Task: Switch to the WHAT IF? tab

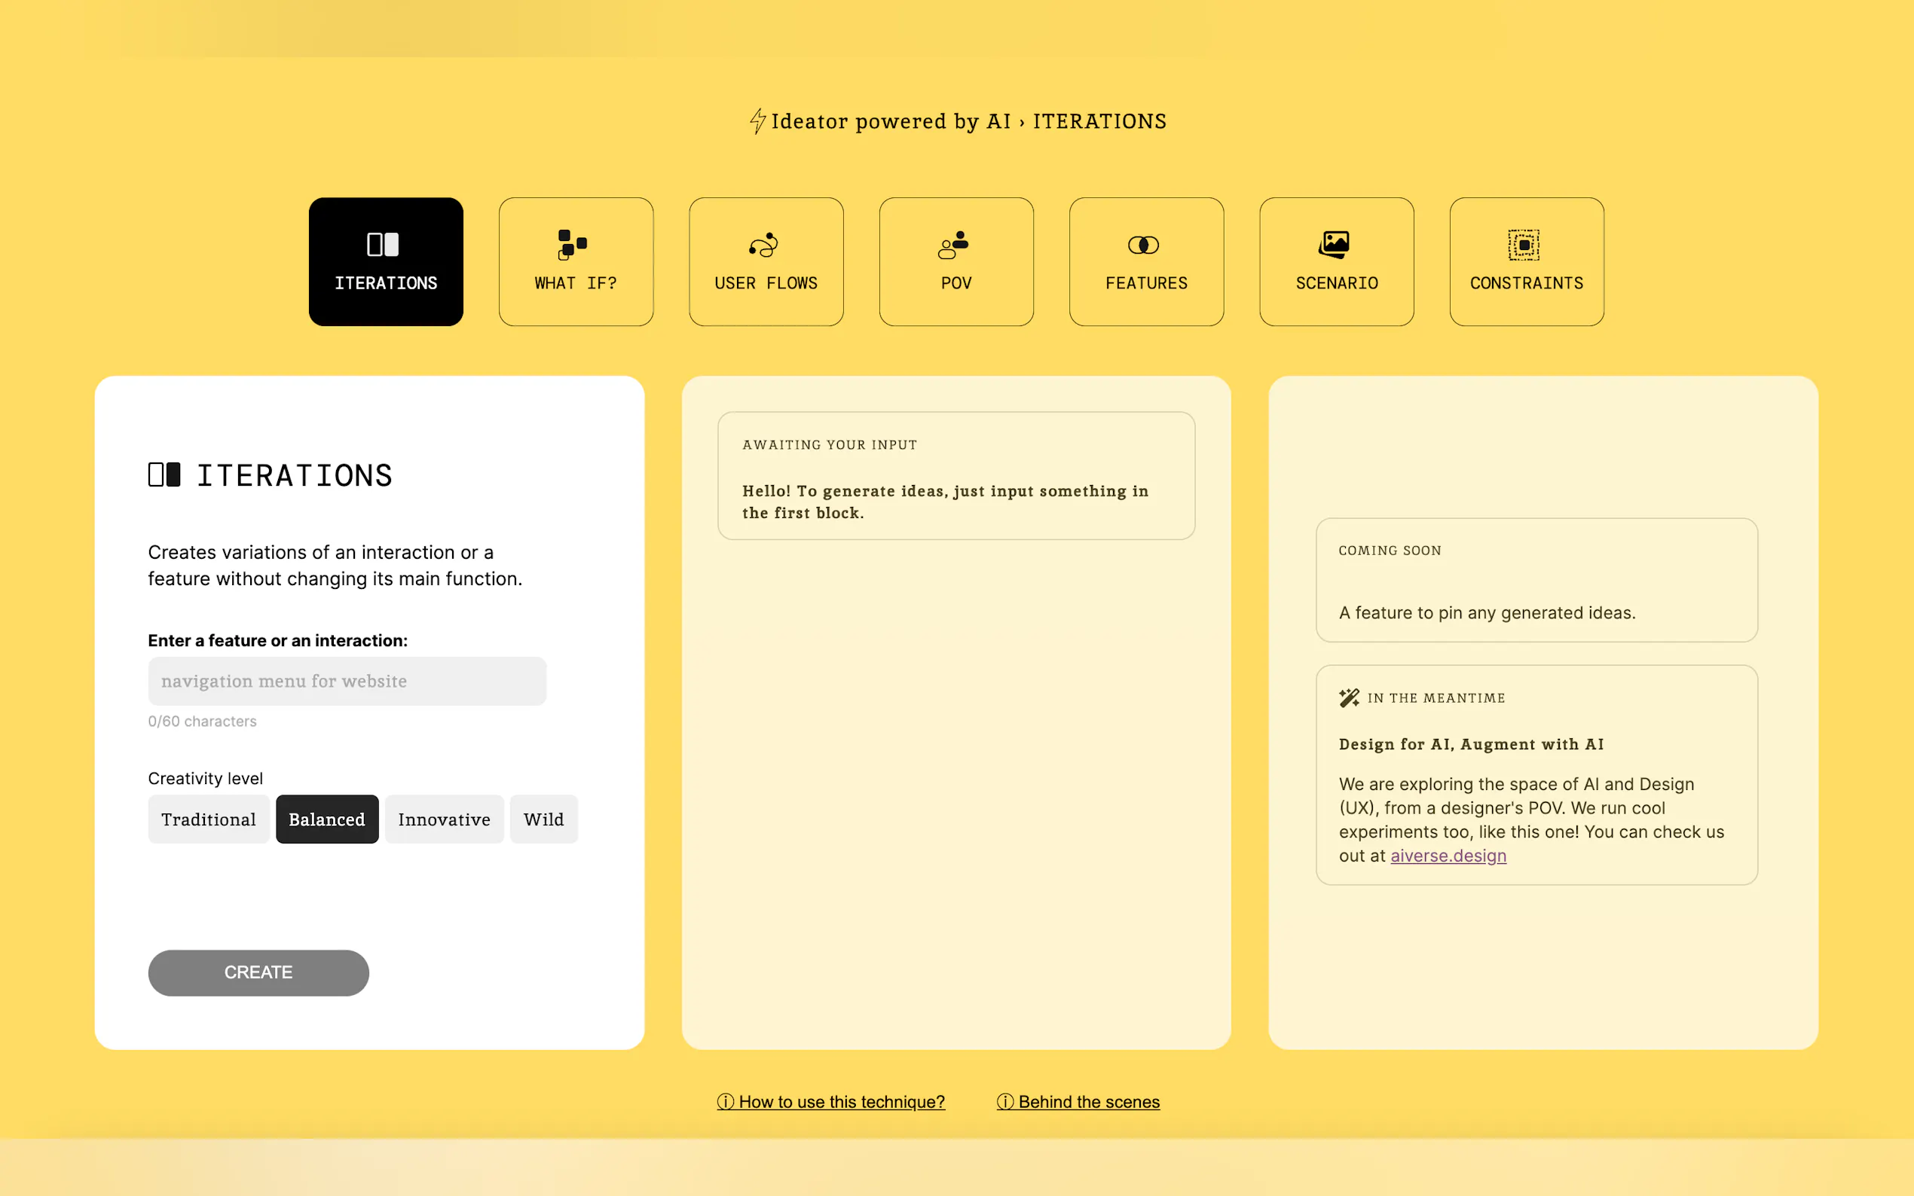Action: (x=576, y=283)
